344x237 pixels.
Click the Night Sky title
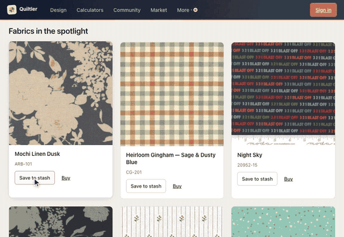(250, 155)
